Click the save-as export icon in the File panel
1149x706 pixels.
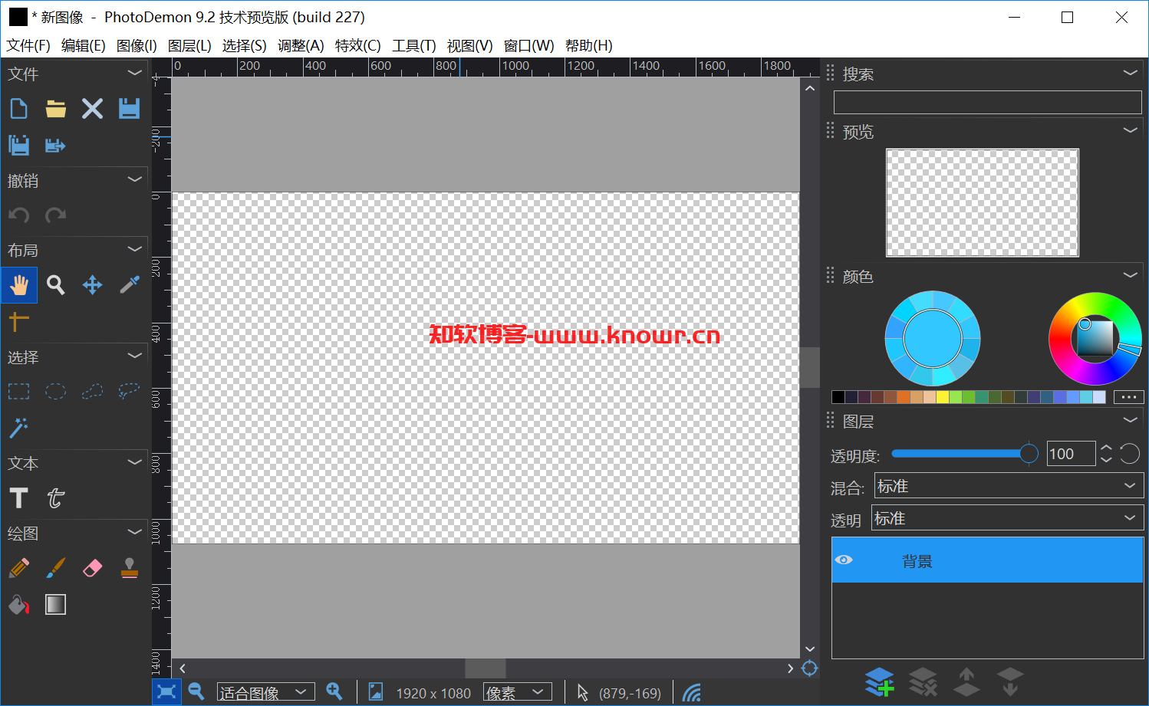click(x=55, y=145)
